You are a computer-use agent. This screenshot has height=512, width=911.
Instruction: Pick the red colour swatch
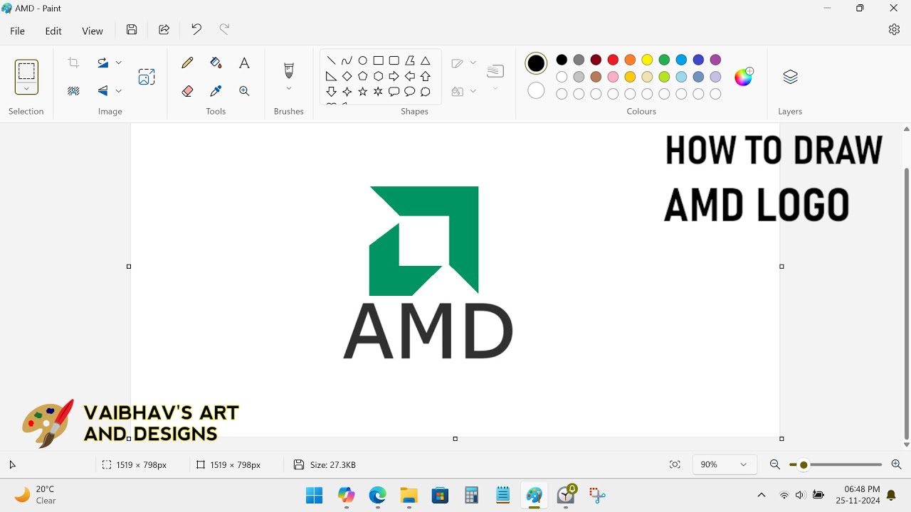[x=613, y=60]
